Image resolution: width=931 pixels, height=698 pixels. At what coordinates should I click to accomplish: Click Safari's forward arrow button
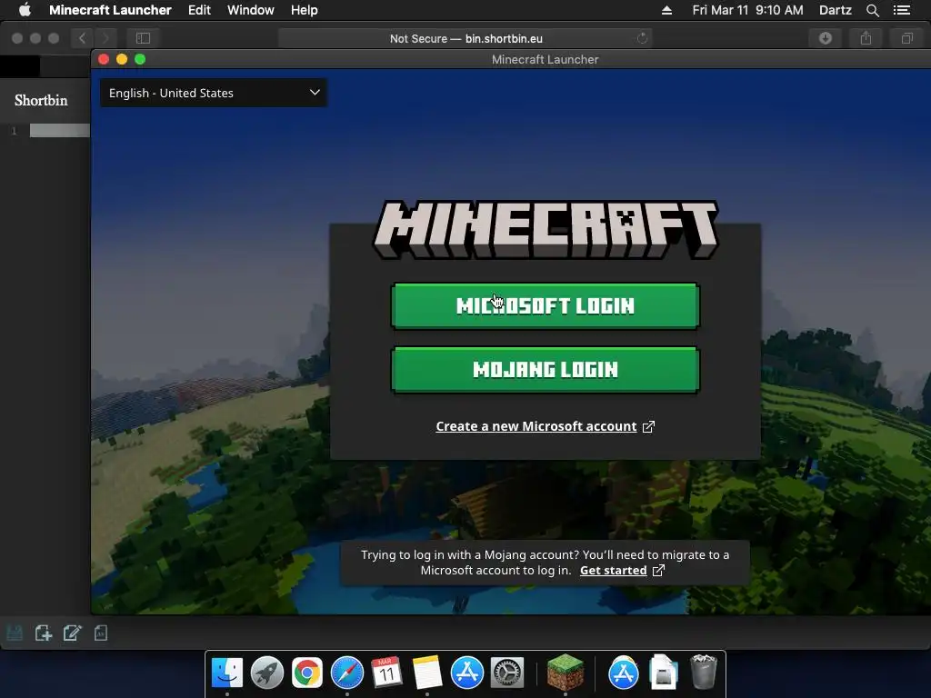pos(105,38)
